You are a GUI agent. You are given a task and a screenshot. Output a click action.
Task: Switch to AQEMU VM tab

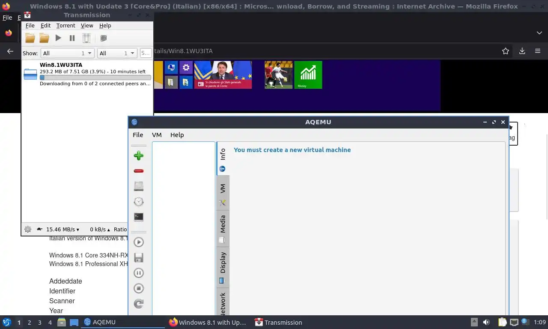point(223,193)
